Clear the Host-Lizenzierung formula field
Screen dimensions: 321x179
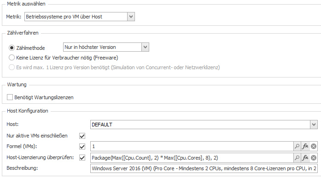pos(314,158)
